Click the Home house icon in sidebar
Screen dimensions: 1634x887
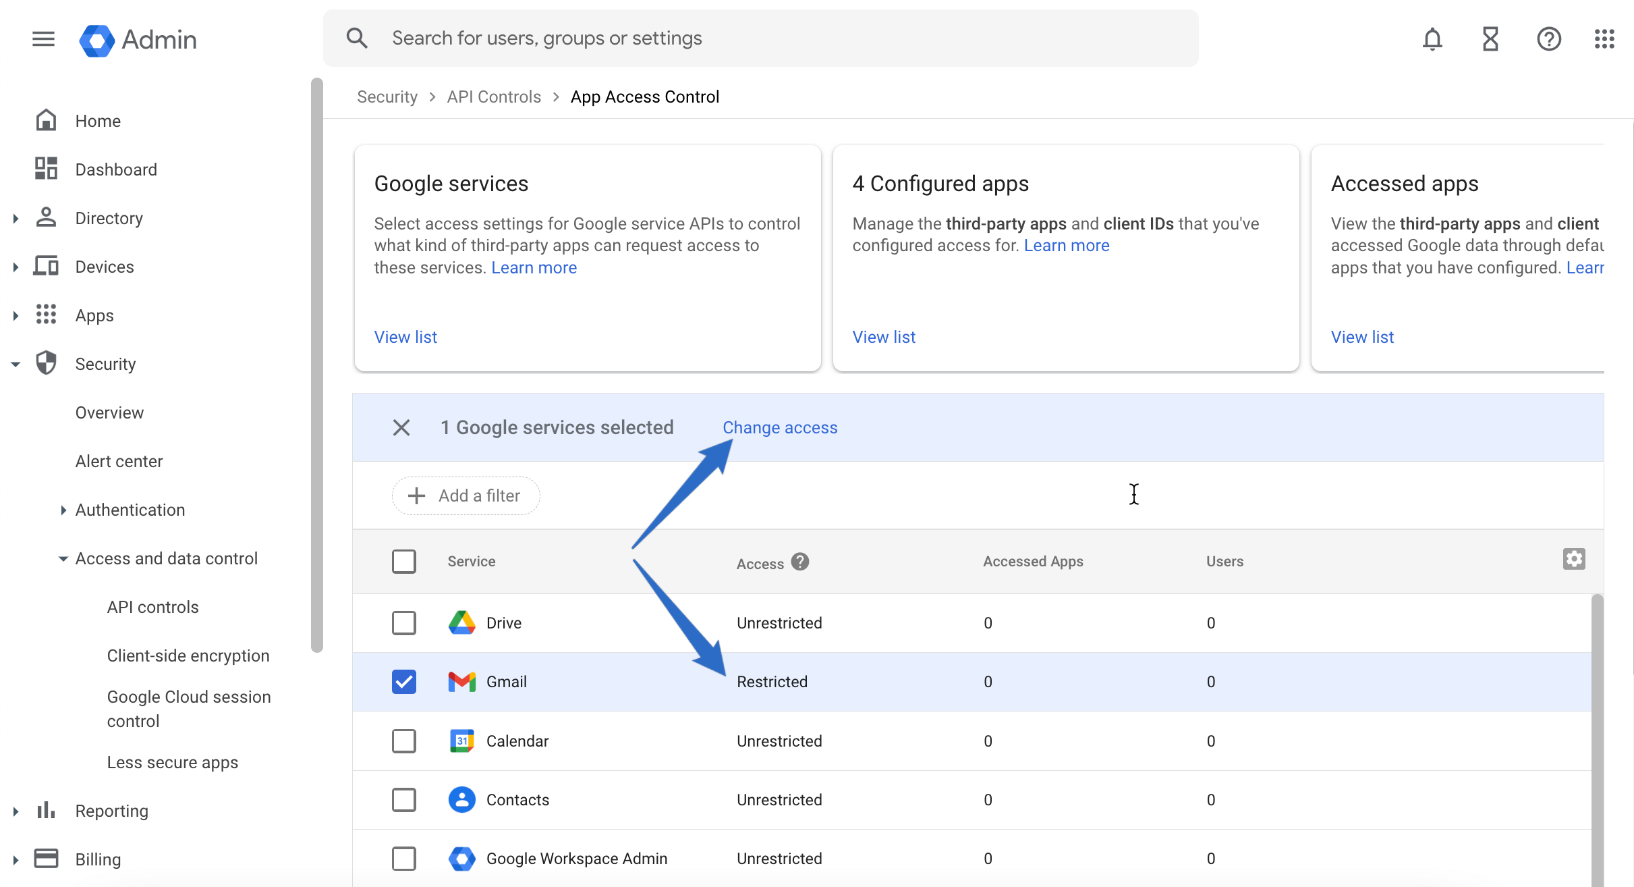(x=46, y=120)
